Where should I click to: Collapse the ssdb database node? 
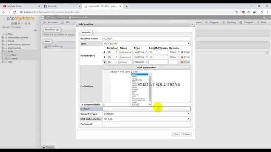pos(3,52)
